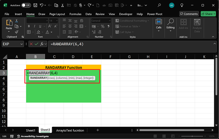Expand the Font Color dropdown arrow
The height and width of the screenshot is (139, 219).
51,32
